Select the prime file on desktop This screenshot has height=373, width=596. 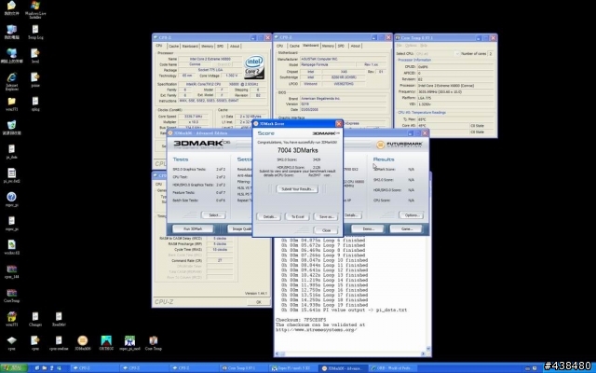(x=35, y=79)
